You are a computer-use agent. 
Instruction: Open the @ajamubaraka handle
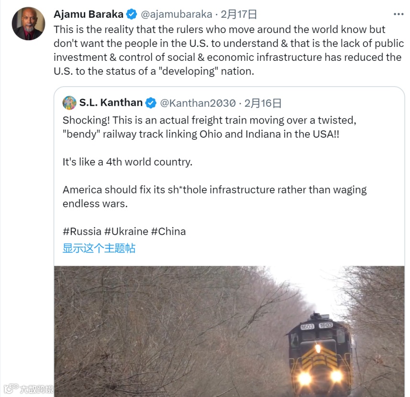(176, 14)
